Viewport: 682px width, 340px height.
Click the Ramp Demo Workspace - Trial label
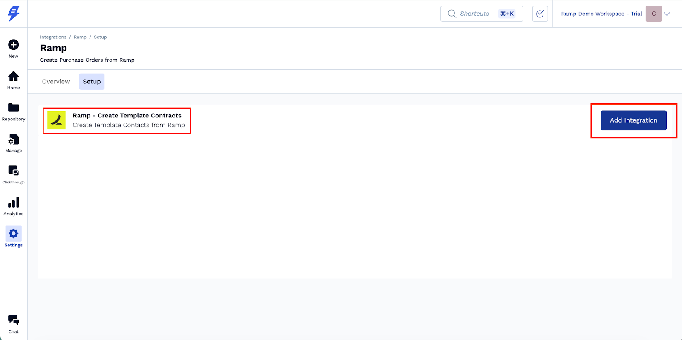601,14
